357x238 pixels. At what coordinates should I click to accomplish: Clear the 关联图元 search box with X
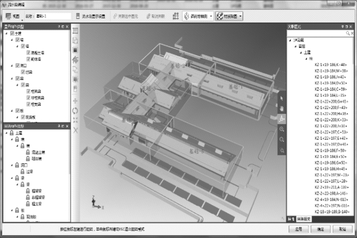point(352,33)
